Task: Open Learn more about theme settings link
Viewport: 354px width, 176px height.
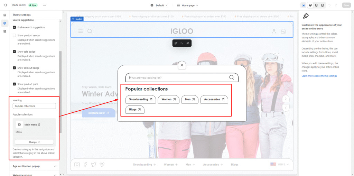Action: (x=319, y=76)
